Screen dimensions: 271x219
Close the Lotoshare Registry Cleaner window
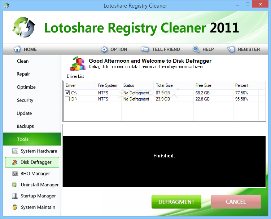click(x=260, y=4)
